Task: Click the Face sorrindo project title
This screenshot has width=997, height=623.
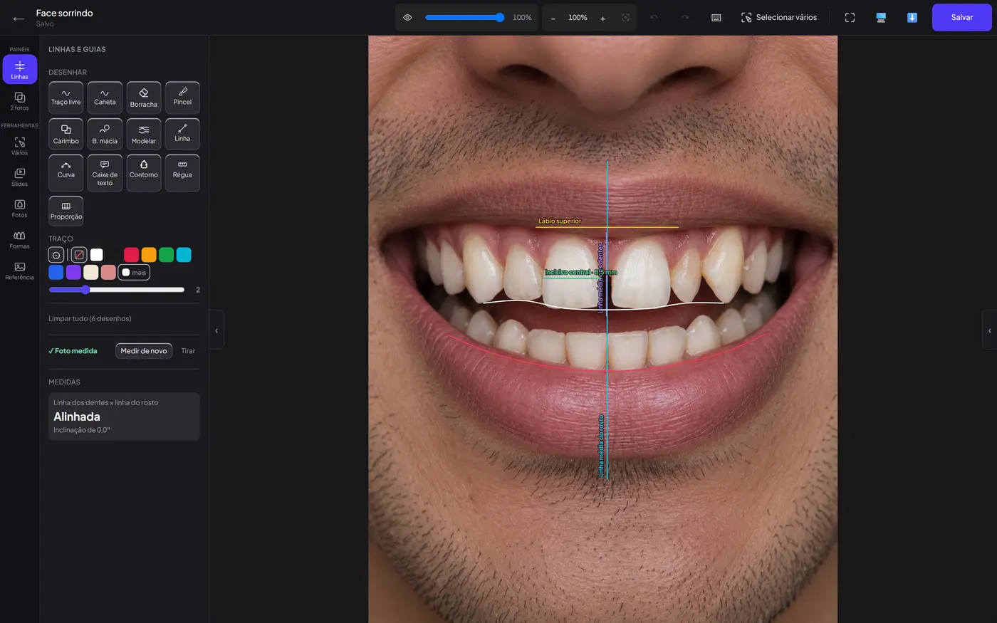Action: (x=65, y=13)
